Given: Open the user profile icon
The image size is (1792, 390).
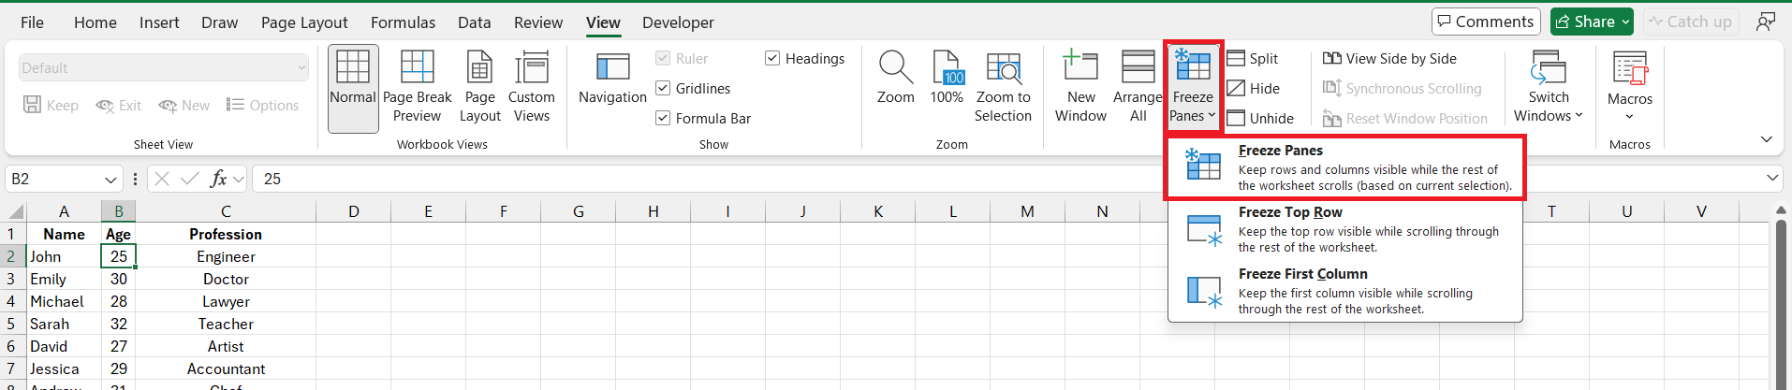Looking at the screenshot, I should pyautogui.click(x=1766, y=22).
